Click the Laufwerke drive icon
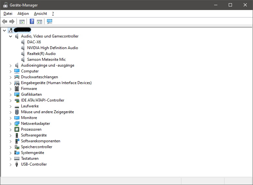The height and width of the screenshot is (185, 253). coord(17,106)
